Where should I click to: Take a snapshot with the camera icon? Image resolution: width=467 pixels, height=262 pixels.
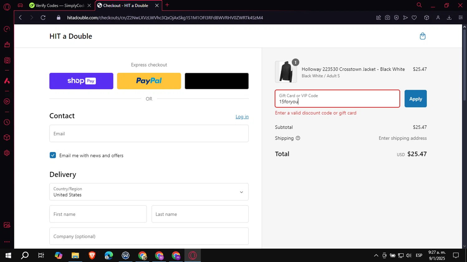[x=387, y=18]
